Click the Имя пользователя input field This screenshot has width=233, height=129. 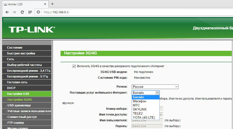(x=147, y=120)
